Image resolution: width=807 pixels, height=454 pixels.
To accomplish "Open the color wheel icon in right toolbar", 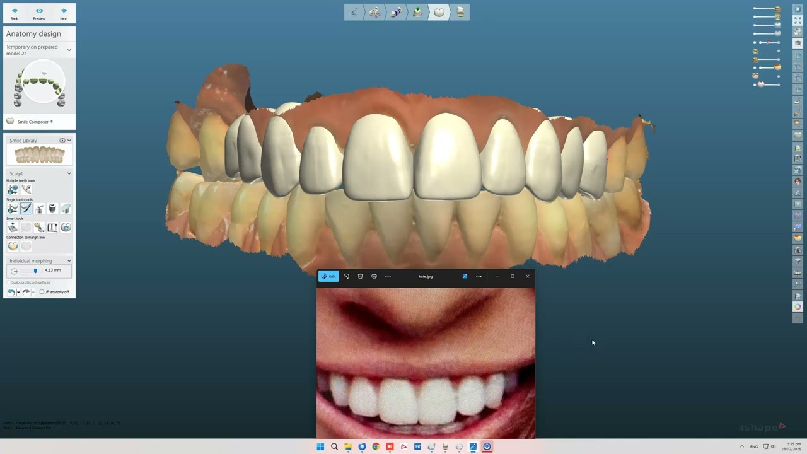I will (x=798, y=306).
